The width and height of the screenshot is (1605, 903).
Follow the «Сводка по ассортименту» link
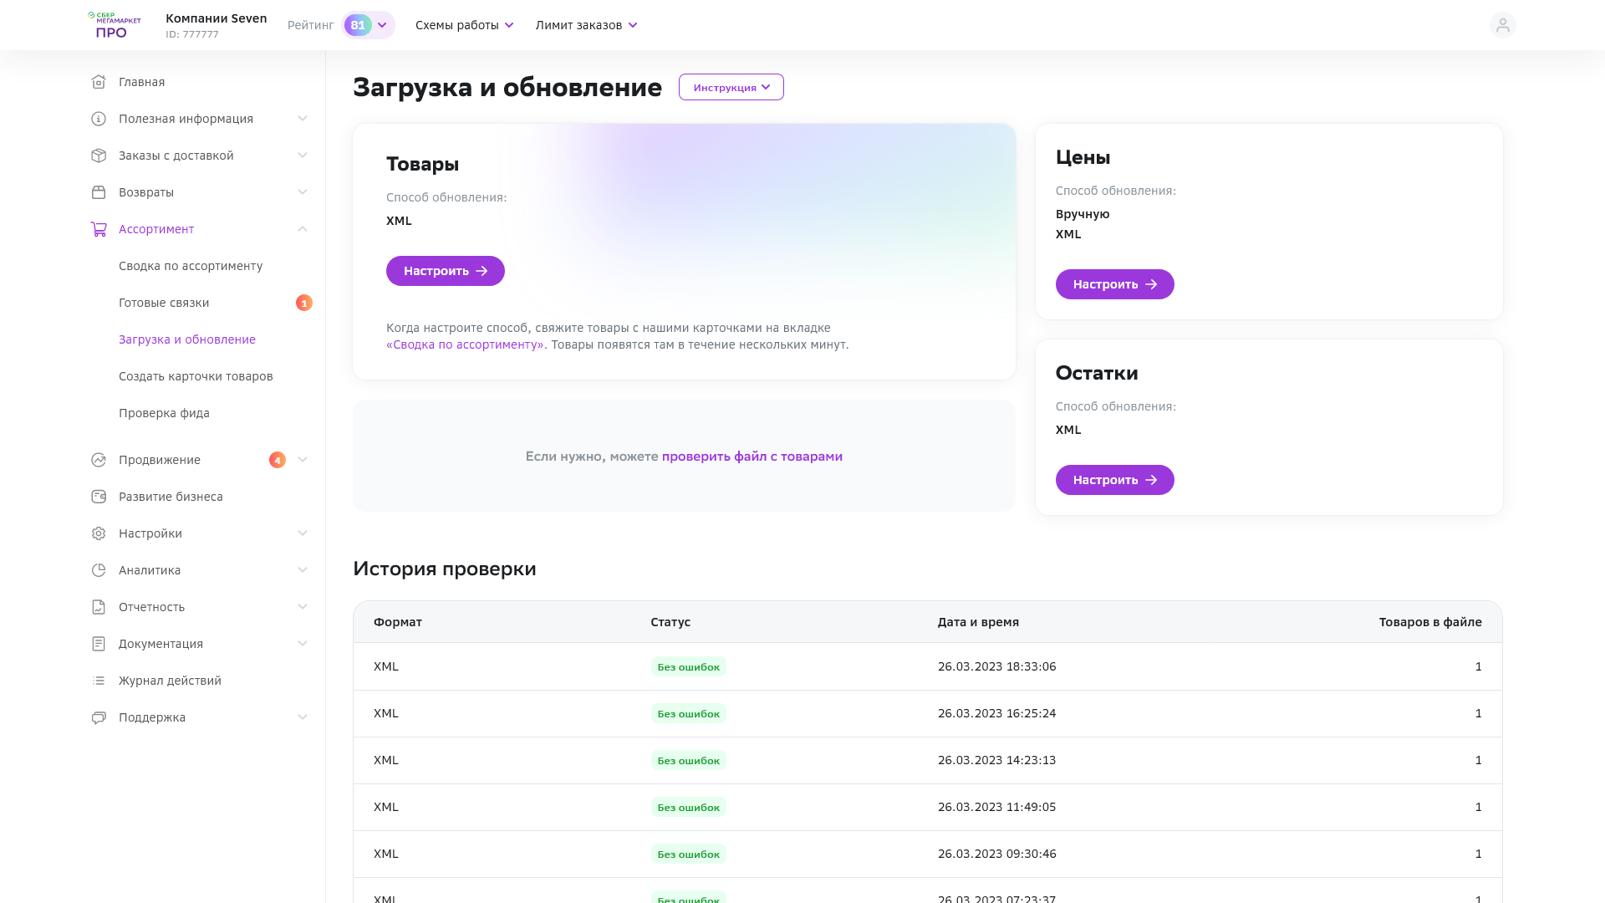(466, 344)
